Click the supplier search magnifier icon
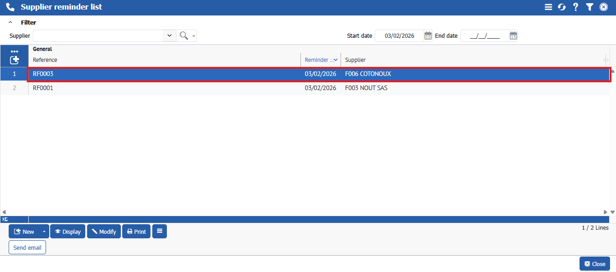Image resolution: width=616 pixels, height=272 pixels. pyautogui.click(x=184, y=36)
